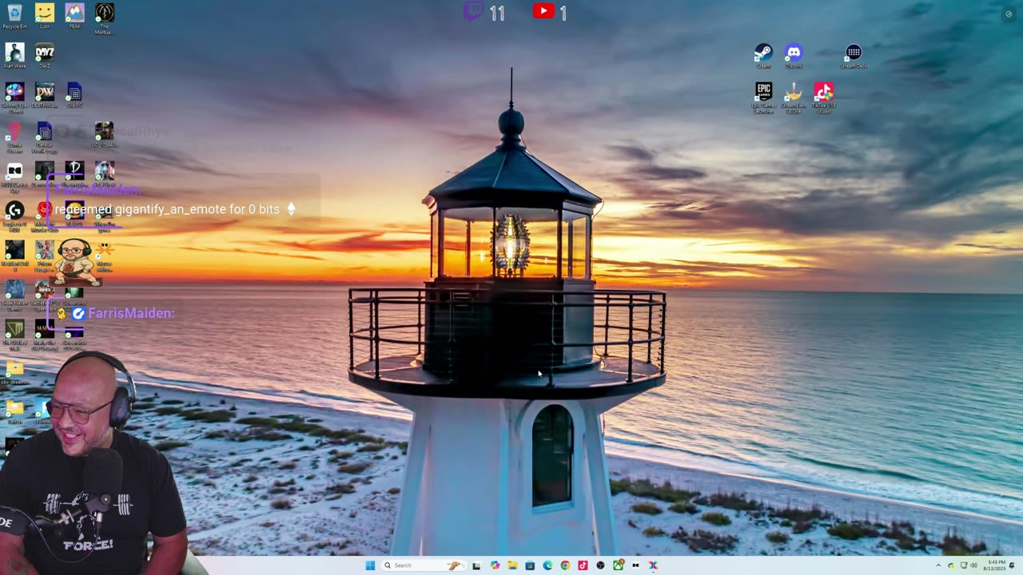Select The Mortuary desktop shortcut icon

(x=105, y=18)
